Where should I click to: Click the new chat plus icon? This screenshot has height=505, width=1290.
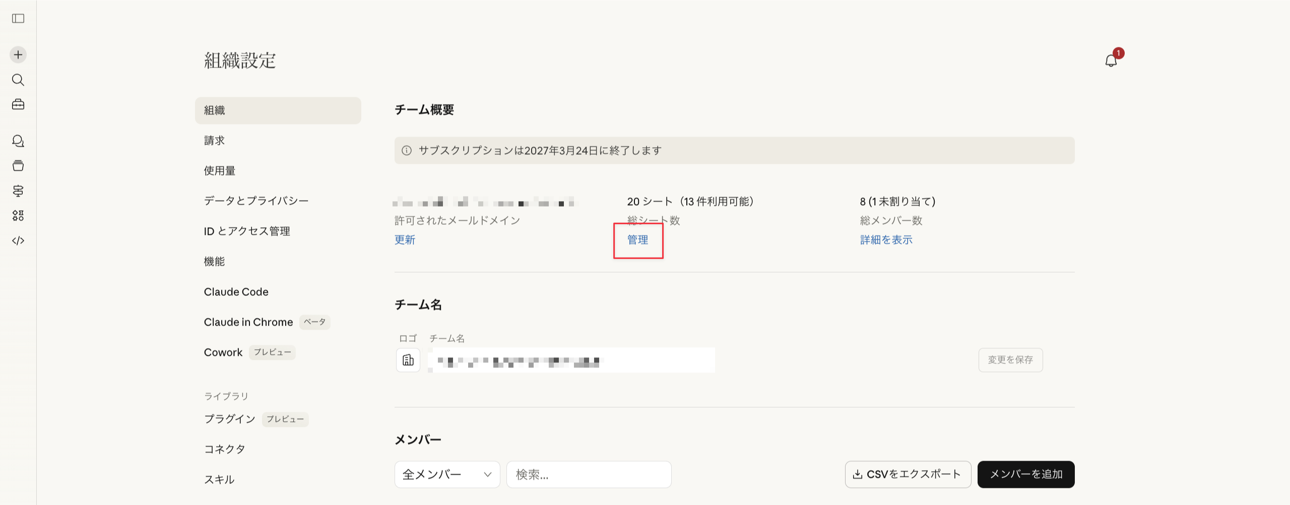18,54
